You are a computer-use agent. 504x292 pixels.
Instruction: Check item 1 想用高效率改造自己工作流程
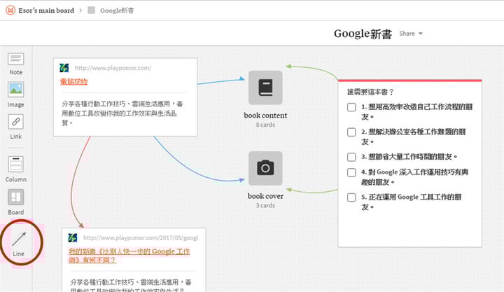[351, 107]
